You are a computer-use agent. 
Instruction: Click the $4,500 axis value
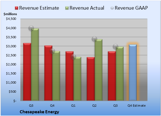[11, 19]
